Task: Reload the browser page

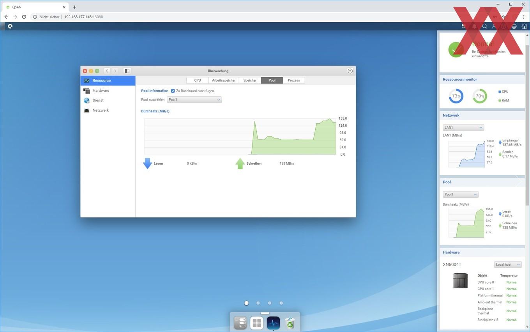Action: 24,17
